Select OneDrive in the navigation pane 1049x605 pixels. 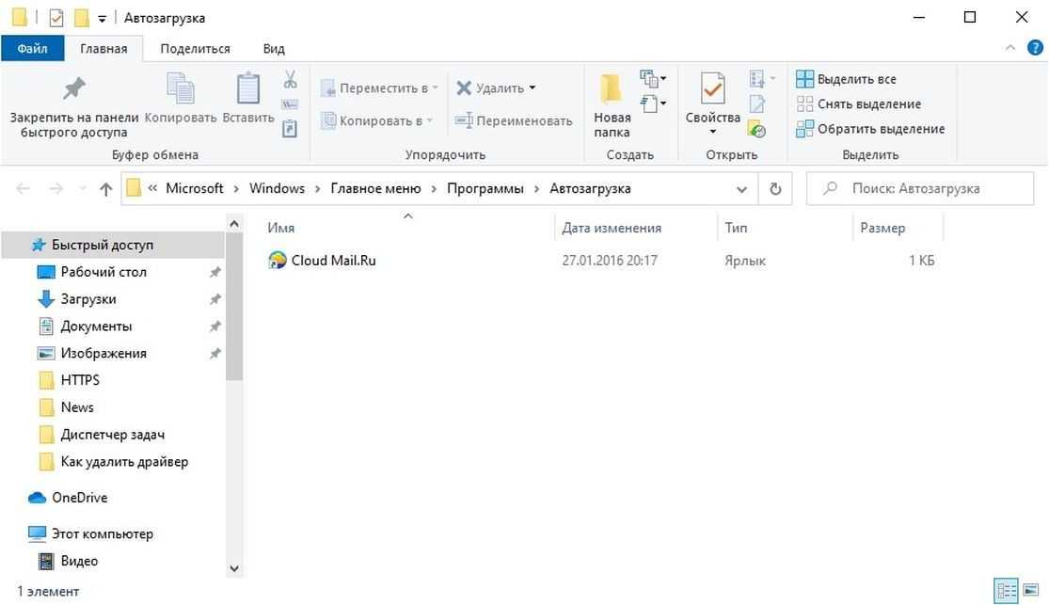79,498
